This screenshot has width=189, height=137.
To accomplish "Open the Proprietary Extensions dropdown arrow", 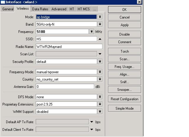I will 100,104.
